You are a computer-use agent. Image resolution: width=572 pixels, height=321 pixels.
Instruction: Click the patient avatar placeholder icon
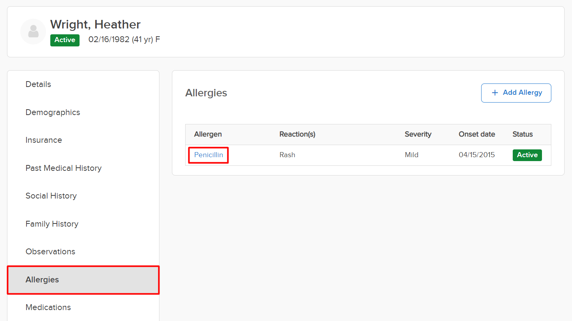(x=33, y=32)
